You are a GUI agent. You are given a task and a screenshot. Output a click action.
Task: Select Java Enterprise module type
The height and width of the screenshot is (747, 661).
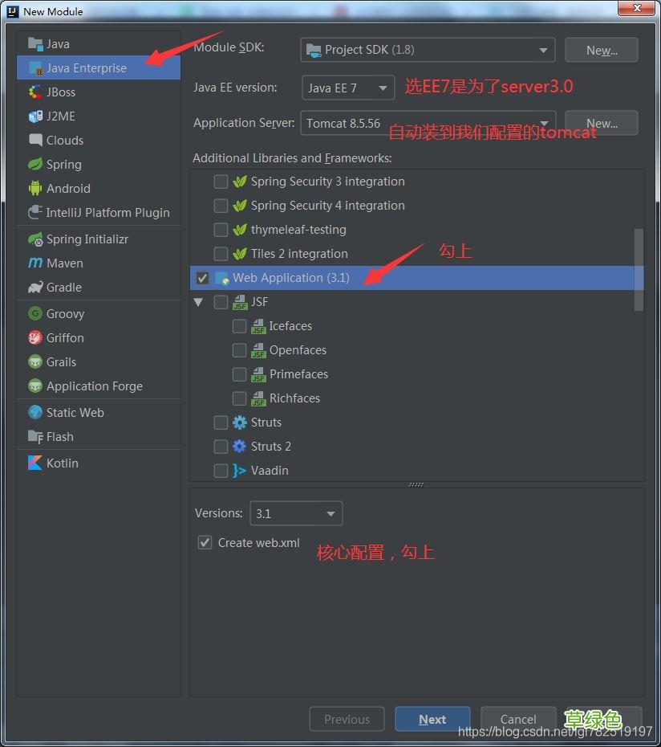point(86,68)
